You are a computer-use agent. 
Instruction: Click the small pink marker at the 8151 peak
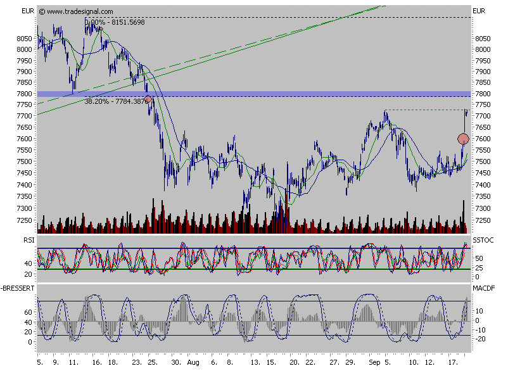coord(101,29)
